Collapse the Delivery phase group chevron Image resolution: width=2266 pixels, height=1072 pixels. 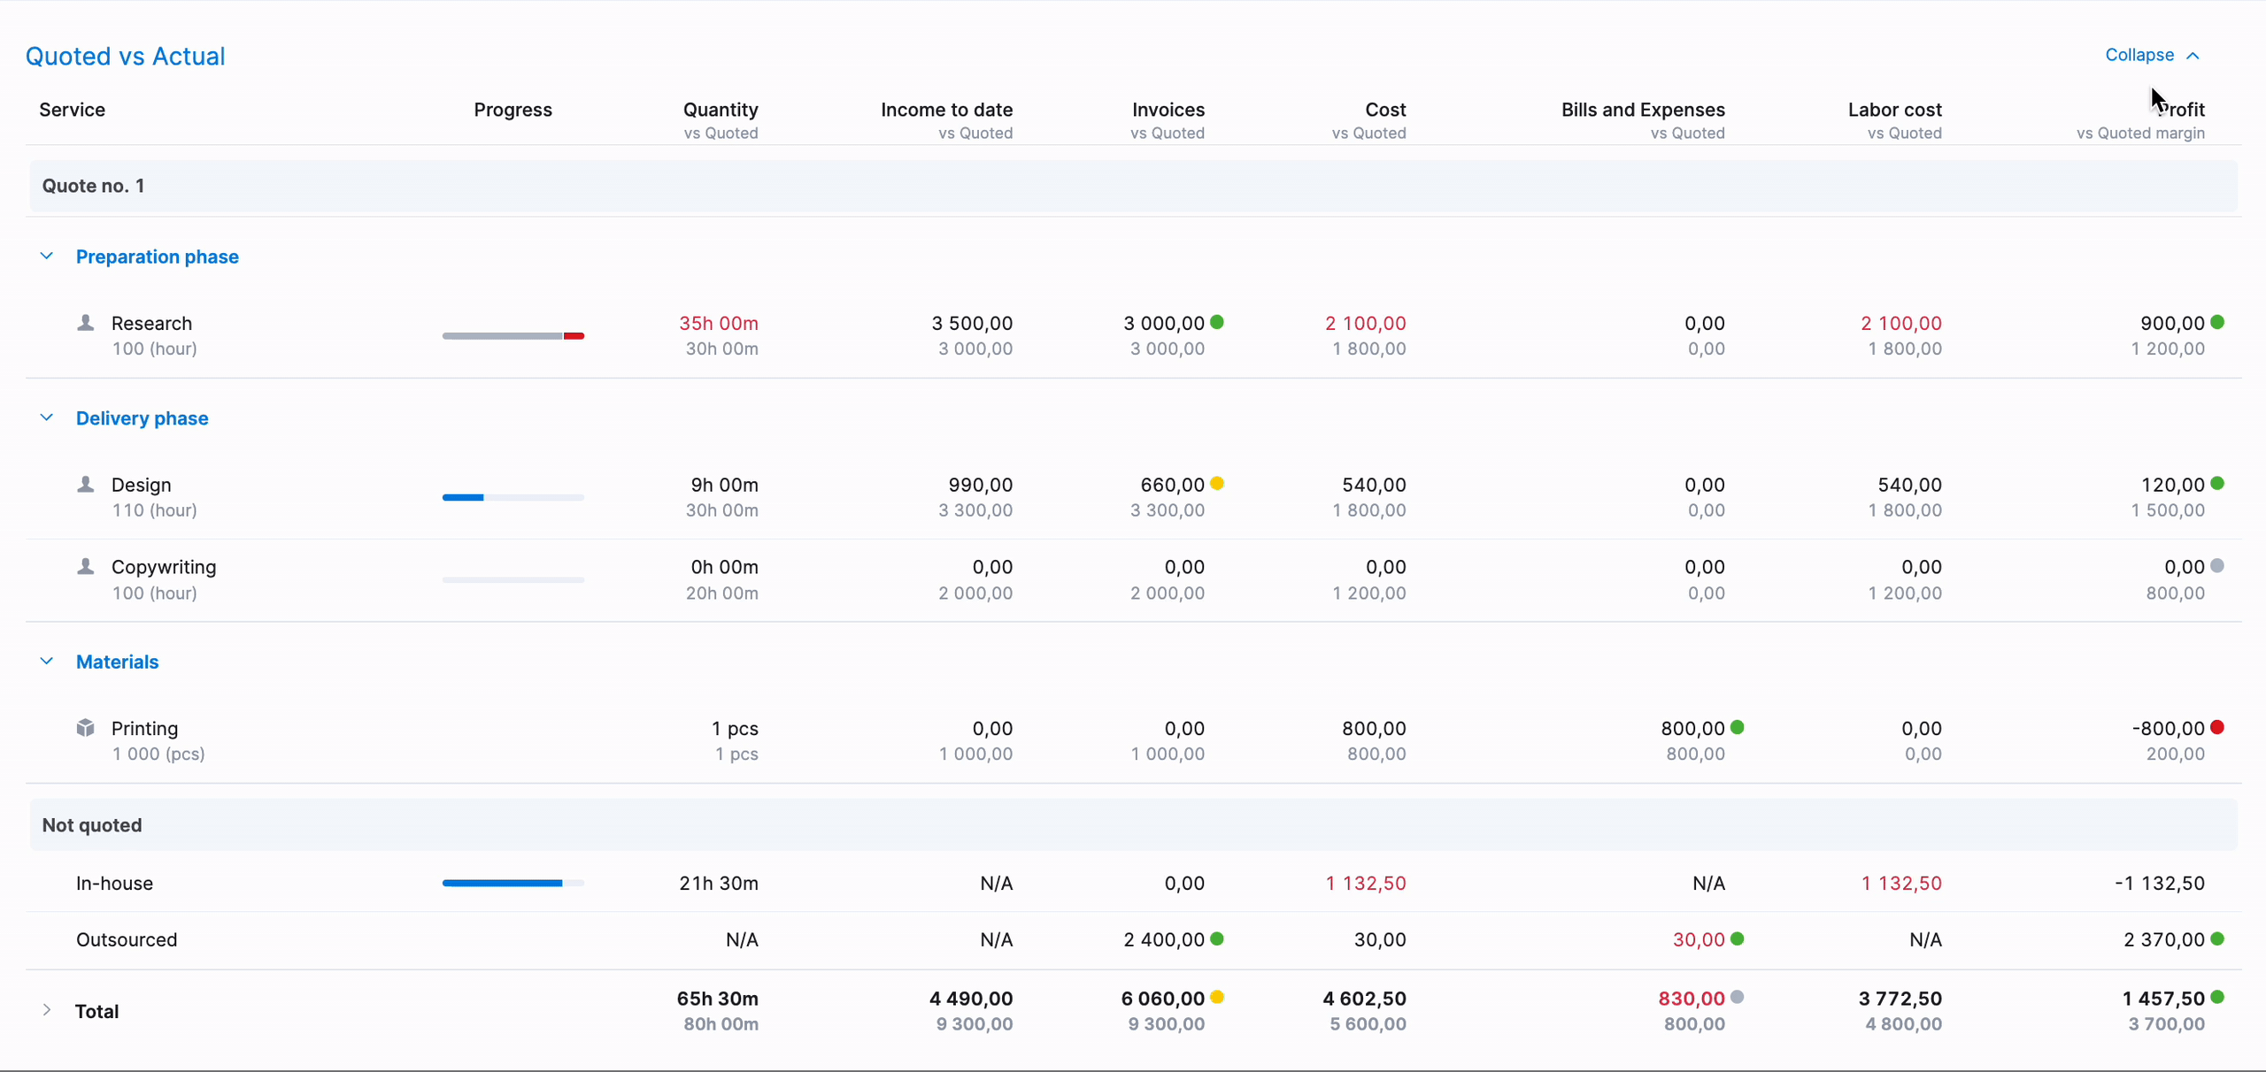point(47,417)
